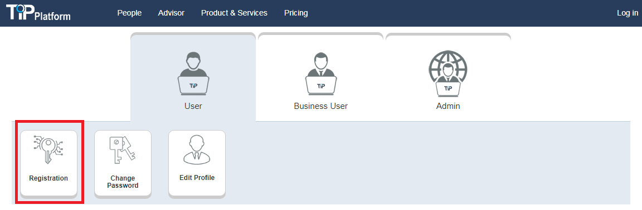Click the Business User suited-person icon
Screen dimensions: 642x210
click(x=321, y=73)
